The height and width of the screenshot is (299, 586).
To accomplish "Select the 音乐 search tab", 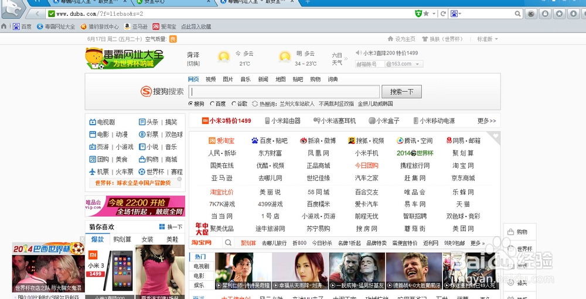I will pos(246,79).
